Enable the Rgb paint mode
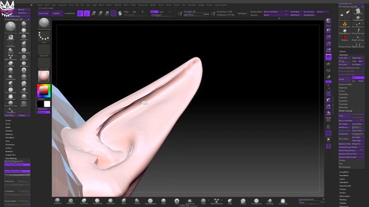Viewport: 369px width, 207px height. click(134, 11)
